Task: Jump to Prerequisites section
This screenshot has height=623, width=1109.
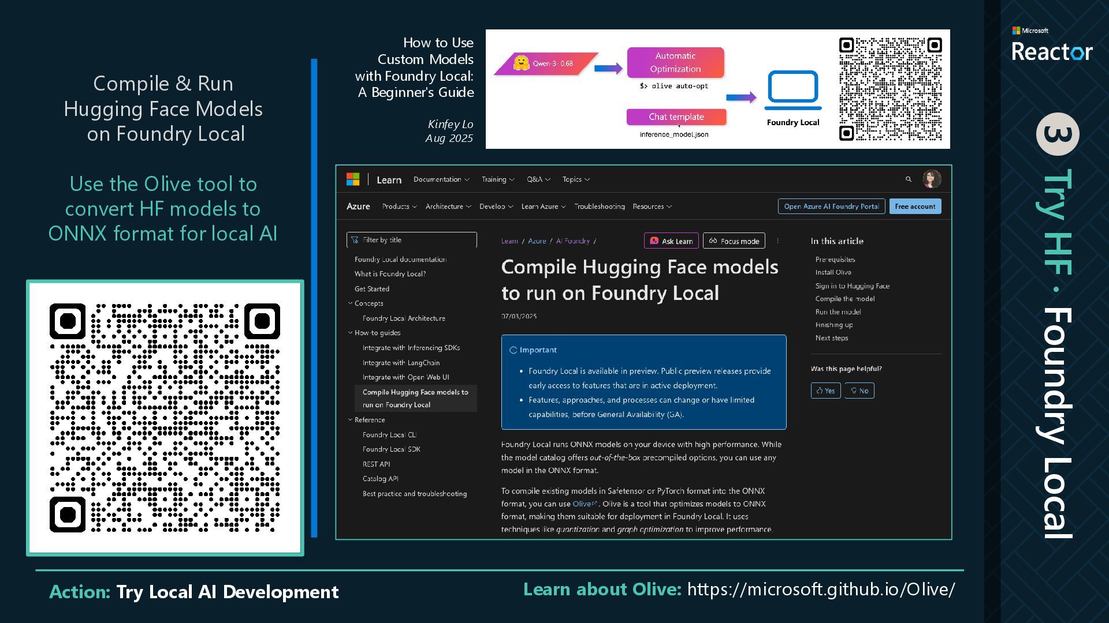Action: point(835,260)
